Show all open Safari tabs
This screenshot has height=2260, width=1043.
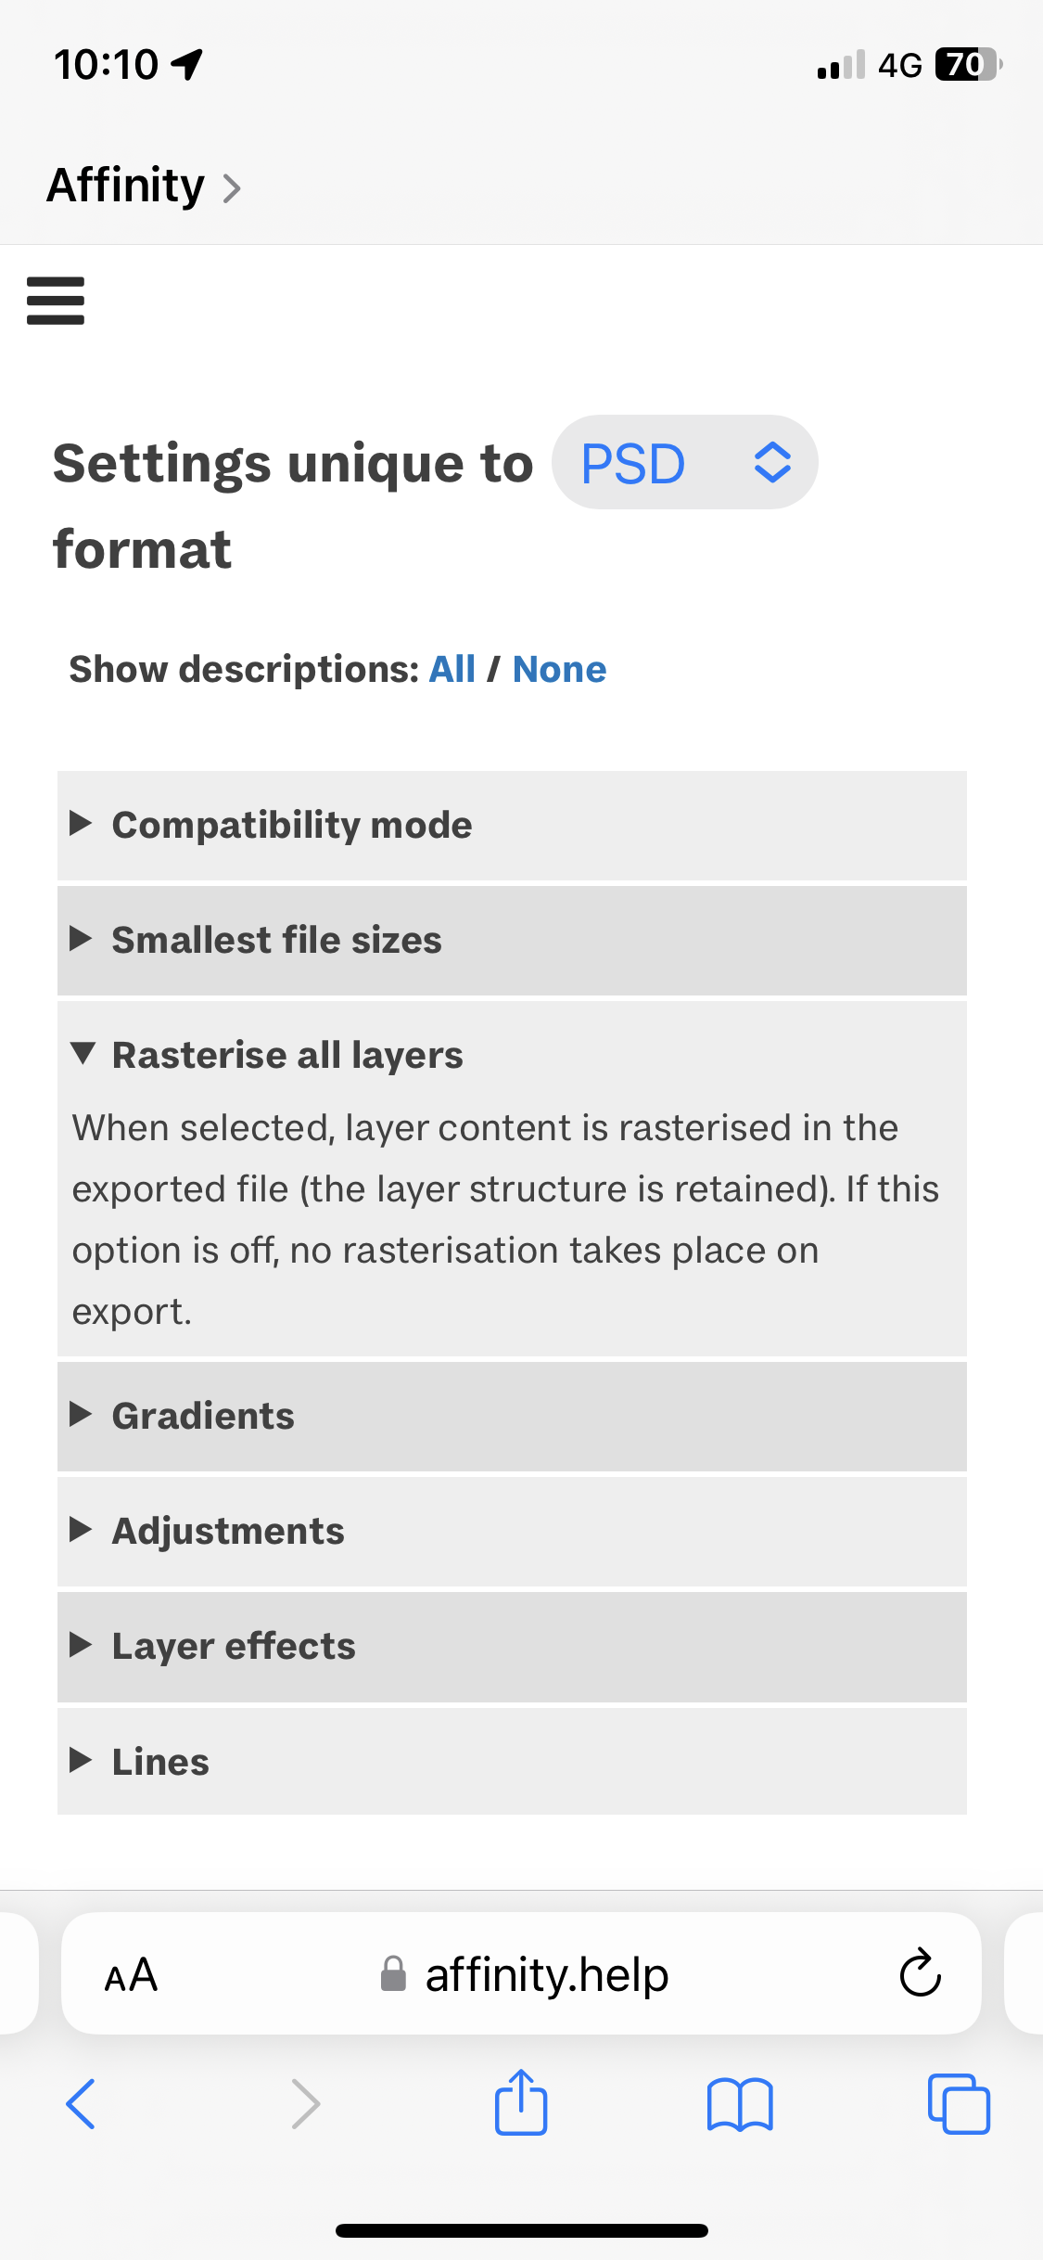pyautogui.click(x=959, y=2103)
